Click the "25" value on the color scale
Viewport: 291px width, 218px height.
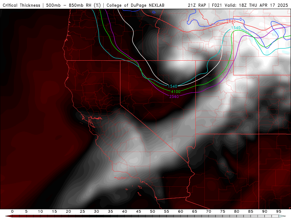click(83, 211)
